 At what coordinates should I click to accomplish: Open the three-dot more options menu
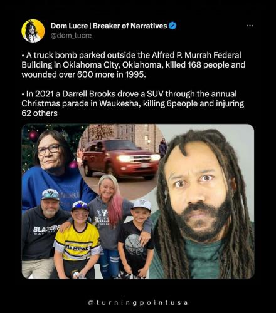click(250, 26)
